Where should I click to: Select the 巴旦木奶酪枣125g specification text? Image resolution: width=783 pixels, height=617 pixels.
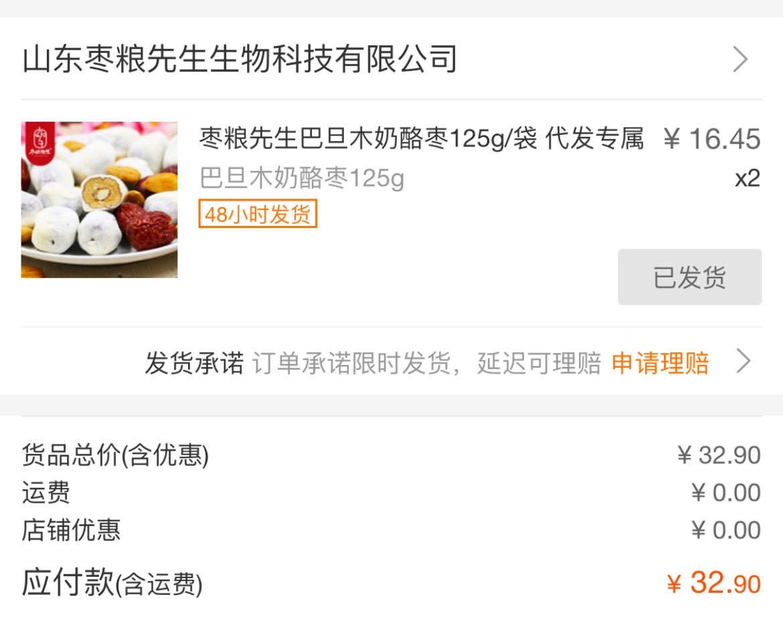tap(302, 178)
